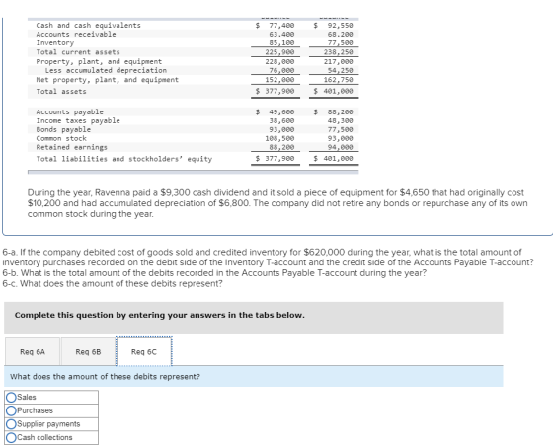This screenshot has width=553, height=446.
Task: Switch to the Req 6A tab
Action: 33,351
